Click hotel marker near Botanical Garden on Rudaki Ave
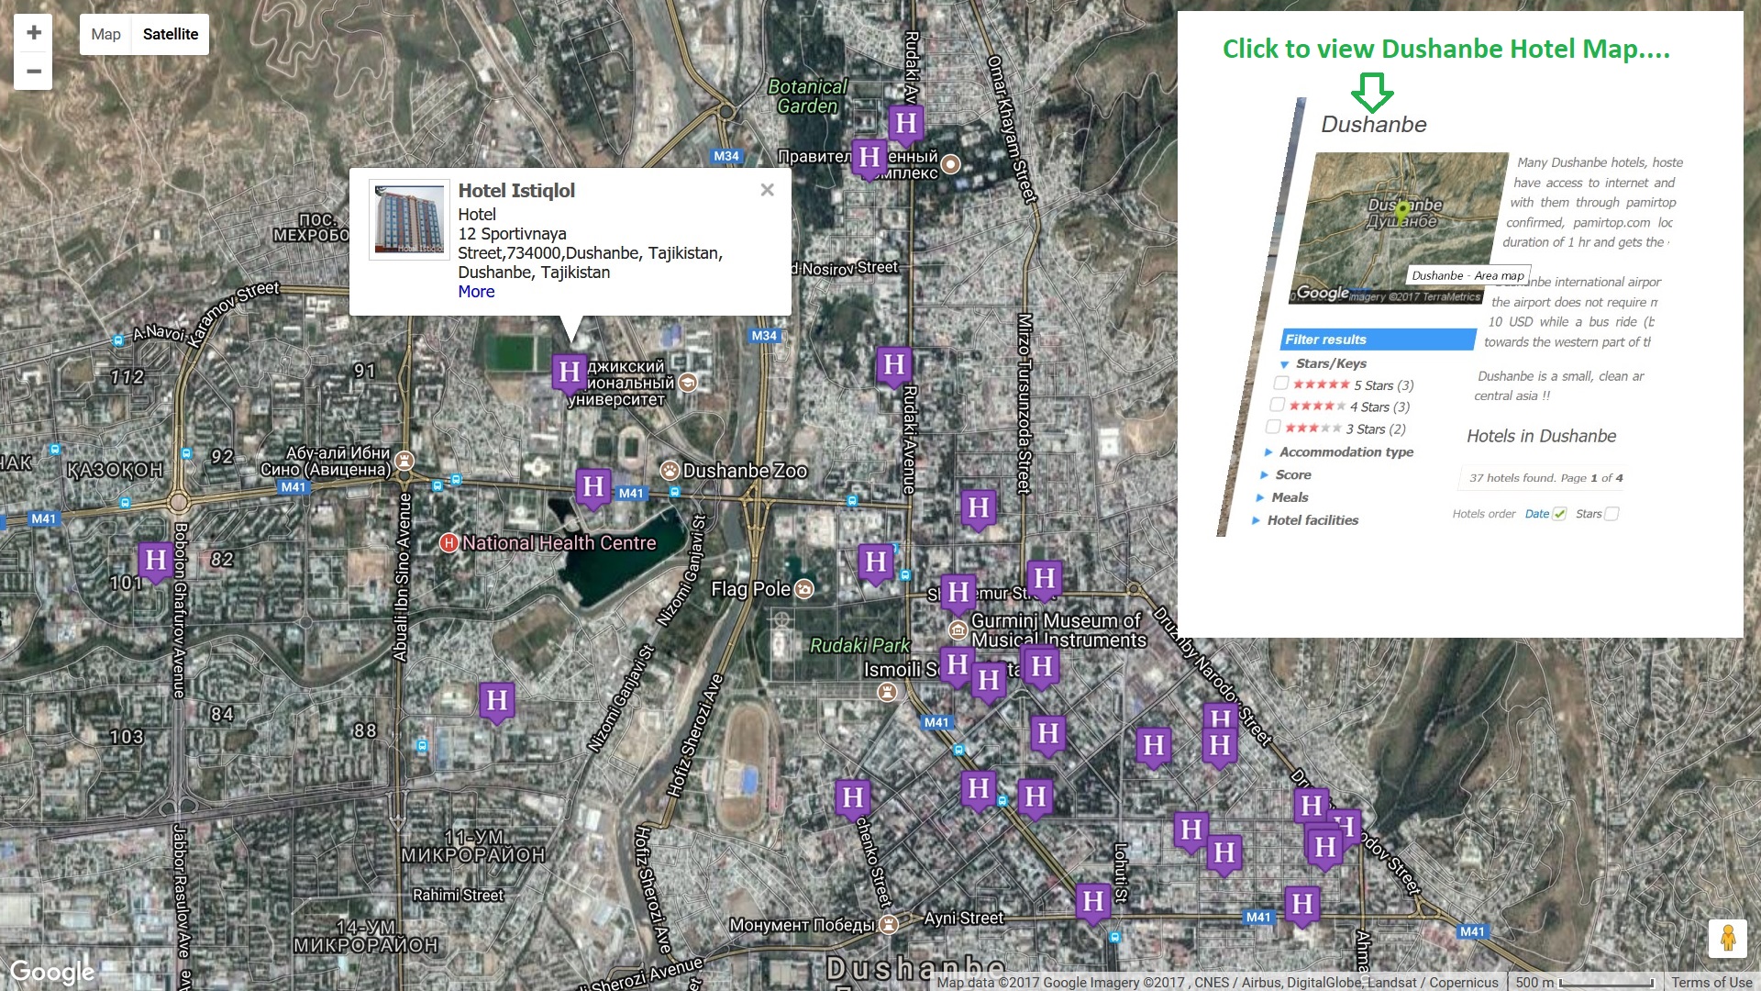1761x991 pixels. pyautogui.click(x=906, y=124)
